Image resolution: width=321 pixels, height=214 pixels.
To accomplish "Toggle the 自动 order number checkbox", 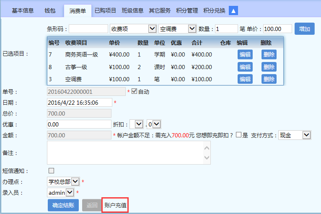I will pos(134,91).
